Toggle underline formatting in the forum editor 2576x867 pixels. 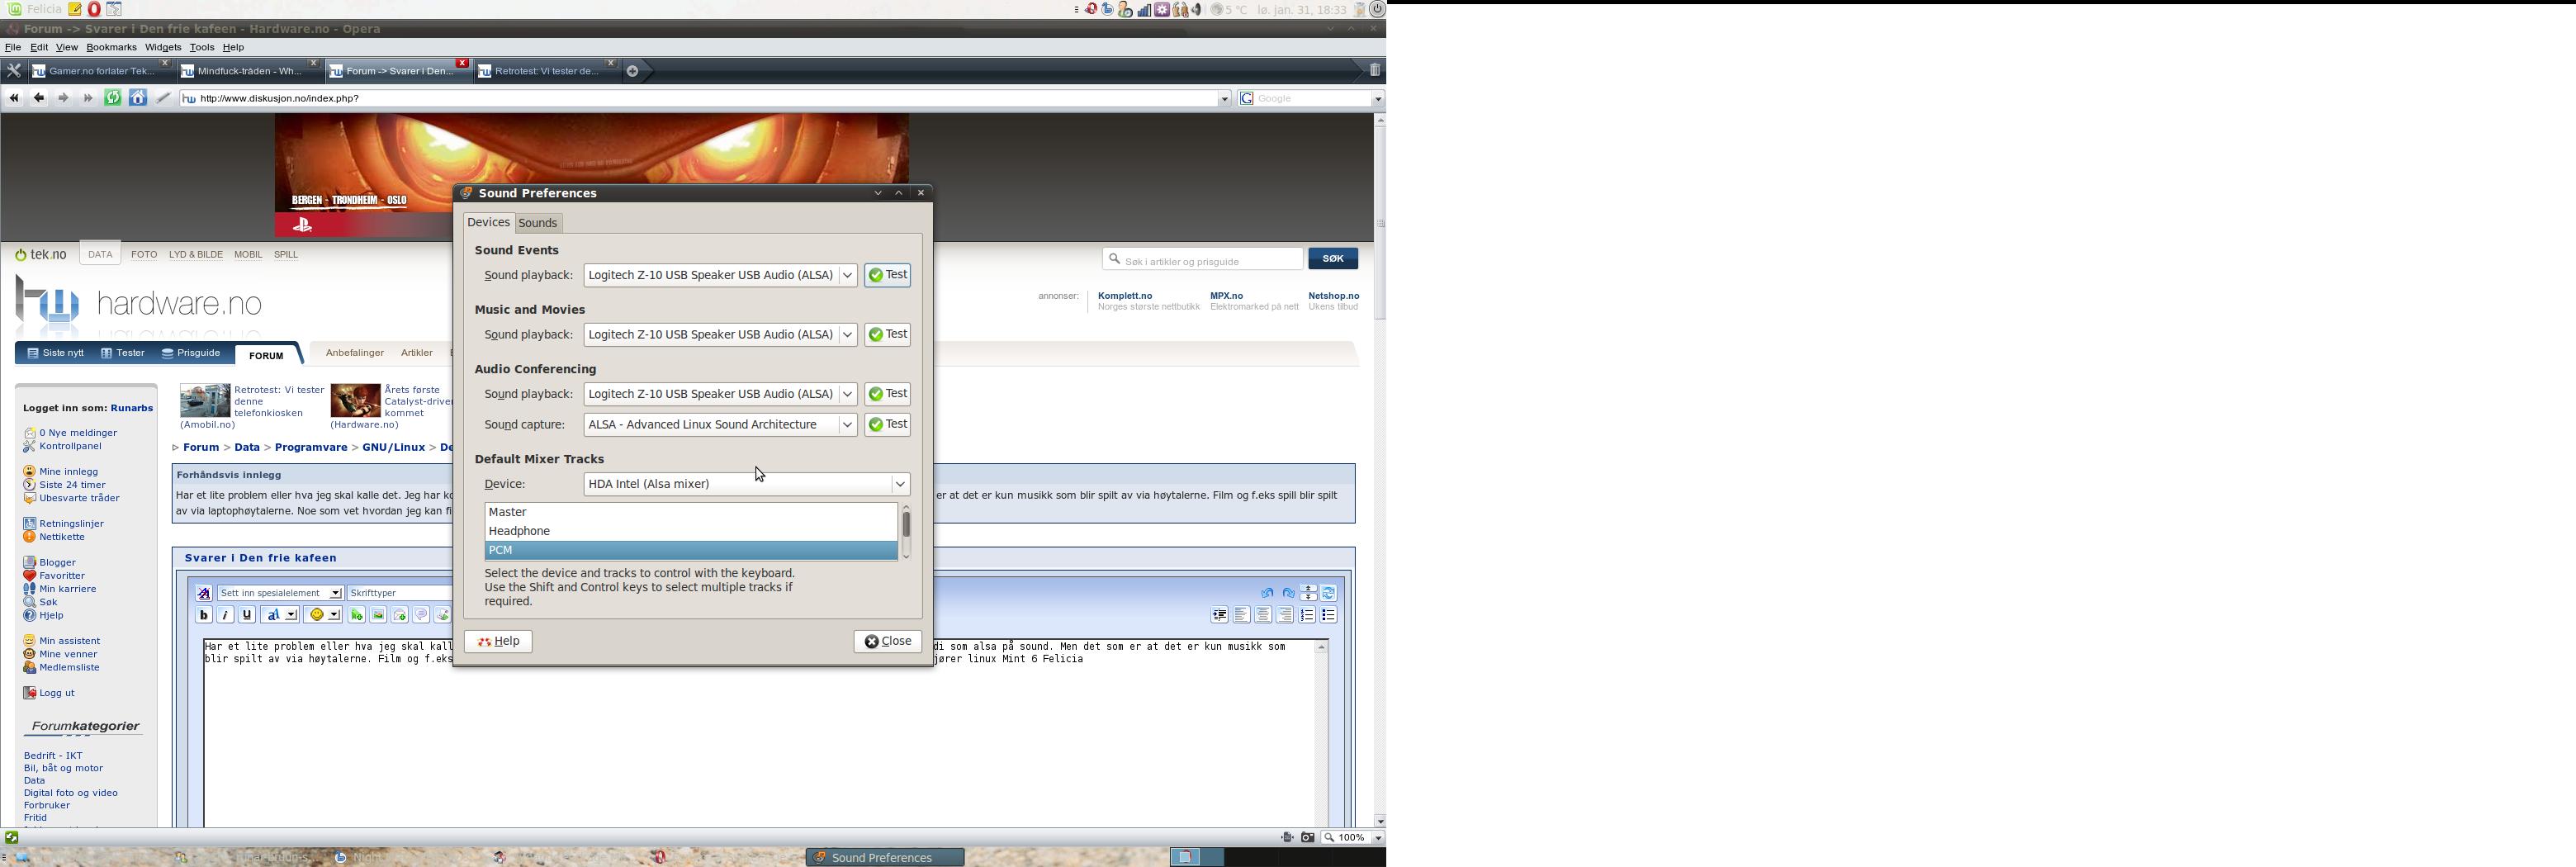pyautogui.click(x=248, y=616)
